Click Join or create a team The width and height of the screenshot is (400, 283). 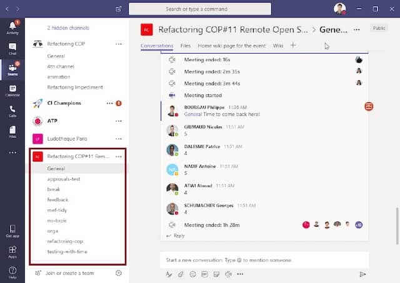tap(69, 273)
